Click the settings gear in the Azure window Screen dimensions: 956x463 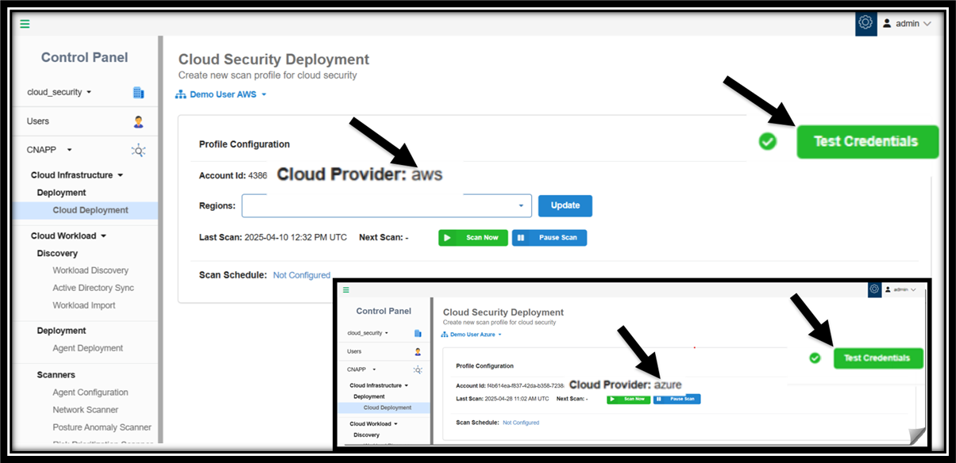875,289
